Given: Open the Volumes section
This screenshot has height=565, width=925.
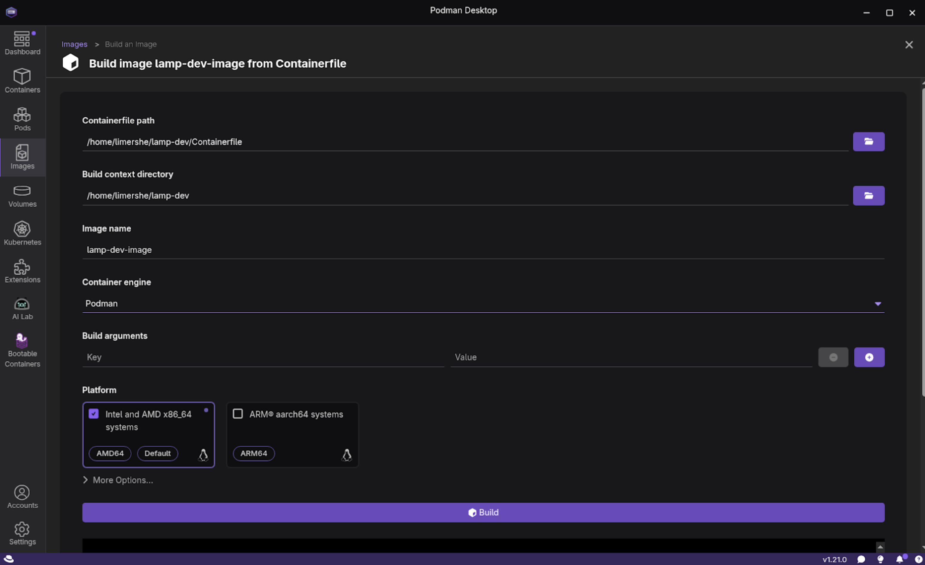Looking at the screenshot, I should point(22,196).
